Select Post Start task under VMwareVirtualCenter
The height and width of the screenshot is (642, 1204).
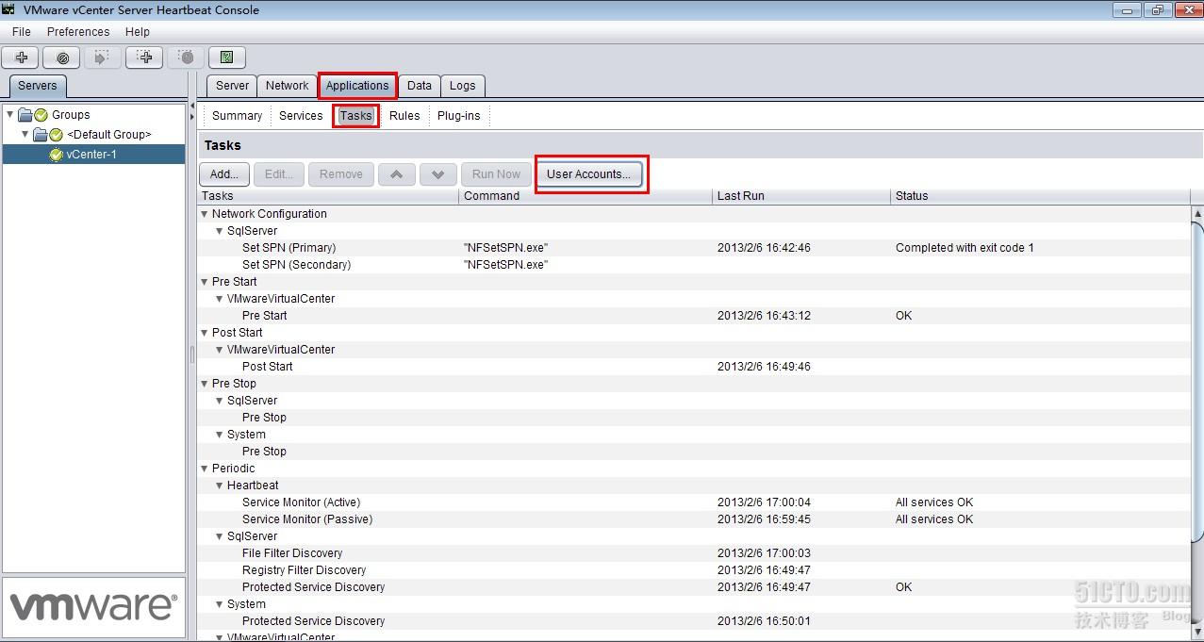[694, 367]
